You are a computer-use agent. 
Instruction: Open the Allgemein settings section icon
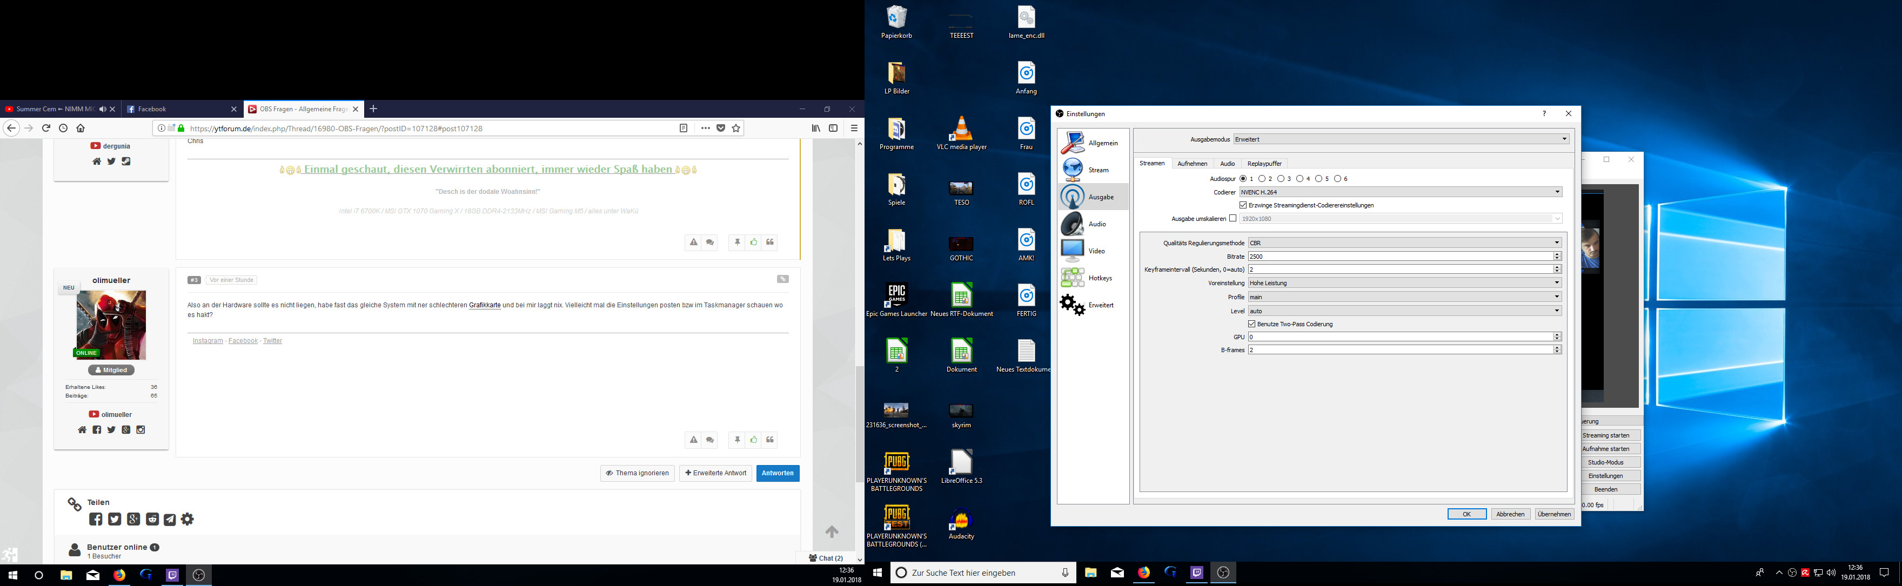coord(1073,143)
